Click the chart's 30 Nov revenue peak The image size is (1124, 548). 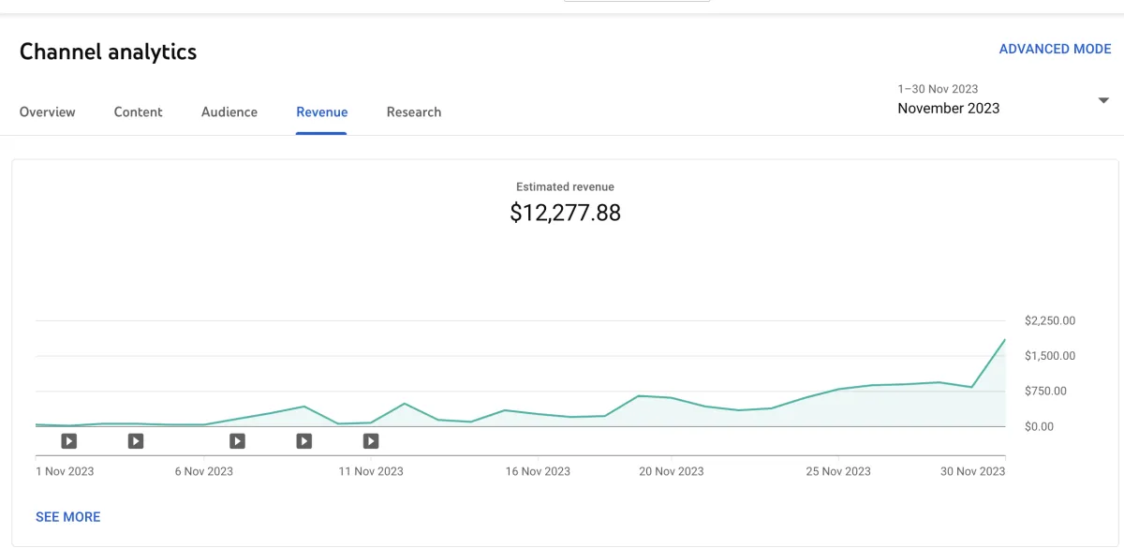(1005, 340)
